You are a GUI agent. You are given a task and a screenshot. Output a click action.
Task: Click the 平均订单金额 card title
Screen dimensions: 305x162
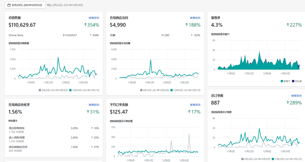[119, 105]
